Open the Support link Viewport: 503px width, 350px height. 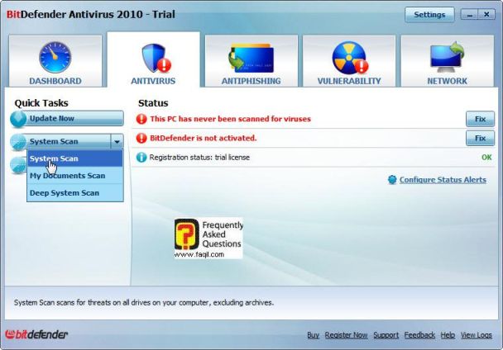coord(386,335)
